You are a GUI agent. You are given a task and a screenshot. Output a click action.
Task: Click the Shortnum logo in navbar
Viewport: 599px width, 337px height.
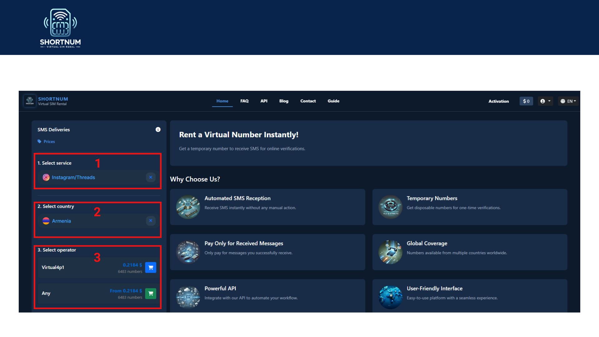pos(30,101)
